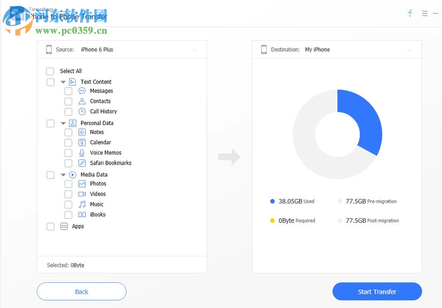Open the Source device dropdown chevron
This screenshot has height=308, width=442.
tap(195, 50)
